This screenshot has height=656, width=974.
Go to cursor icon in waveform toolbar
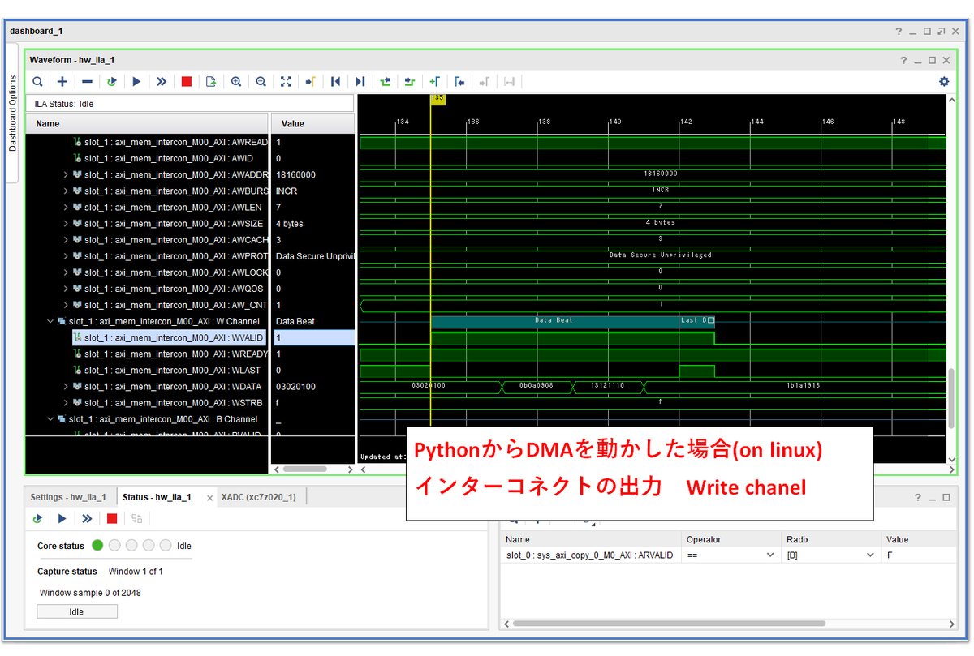[x=310, y=82]
